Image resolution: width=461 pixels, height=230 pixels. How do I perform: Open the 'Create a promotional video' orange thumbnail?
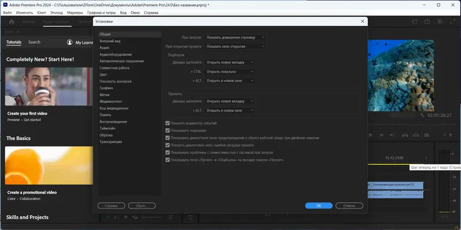click(49, 165)
